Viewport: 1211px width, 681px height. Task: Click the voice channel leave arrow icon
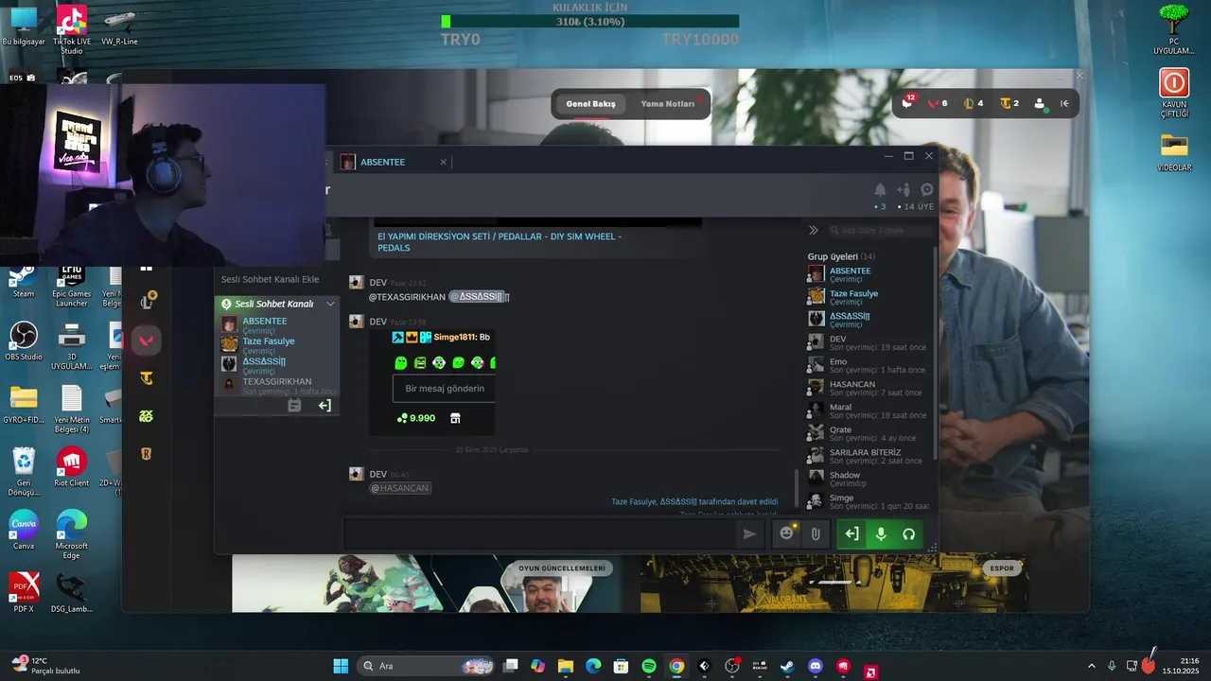click(325, 405)
